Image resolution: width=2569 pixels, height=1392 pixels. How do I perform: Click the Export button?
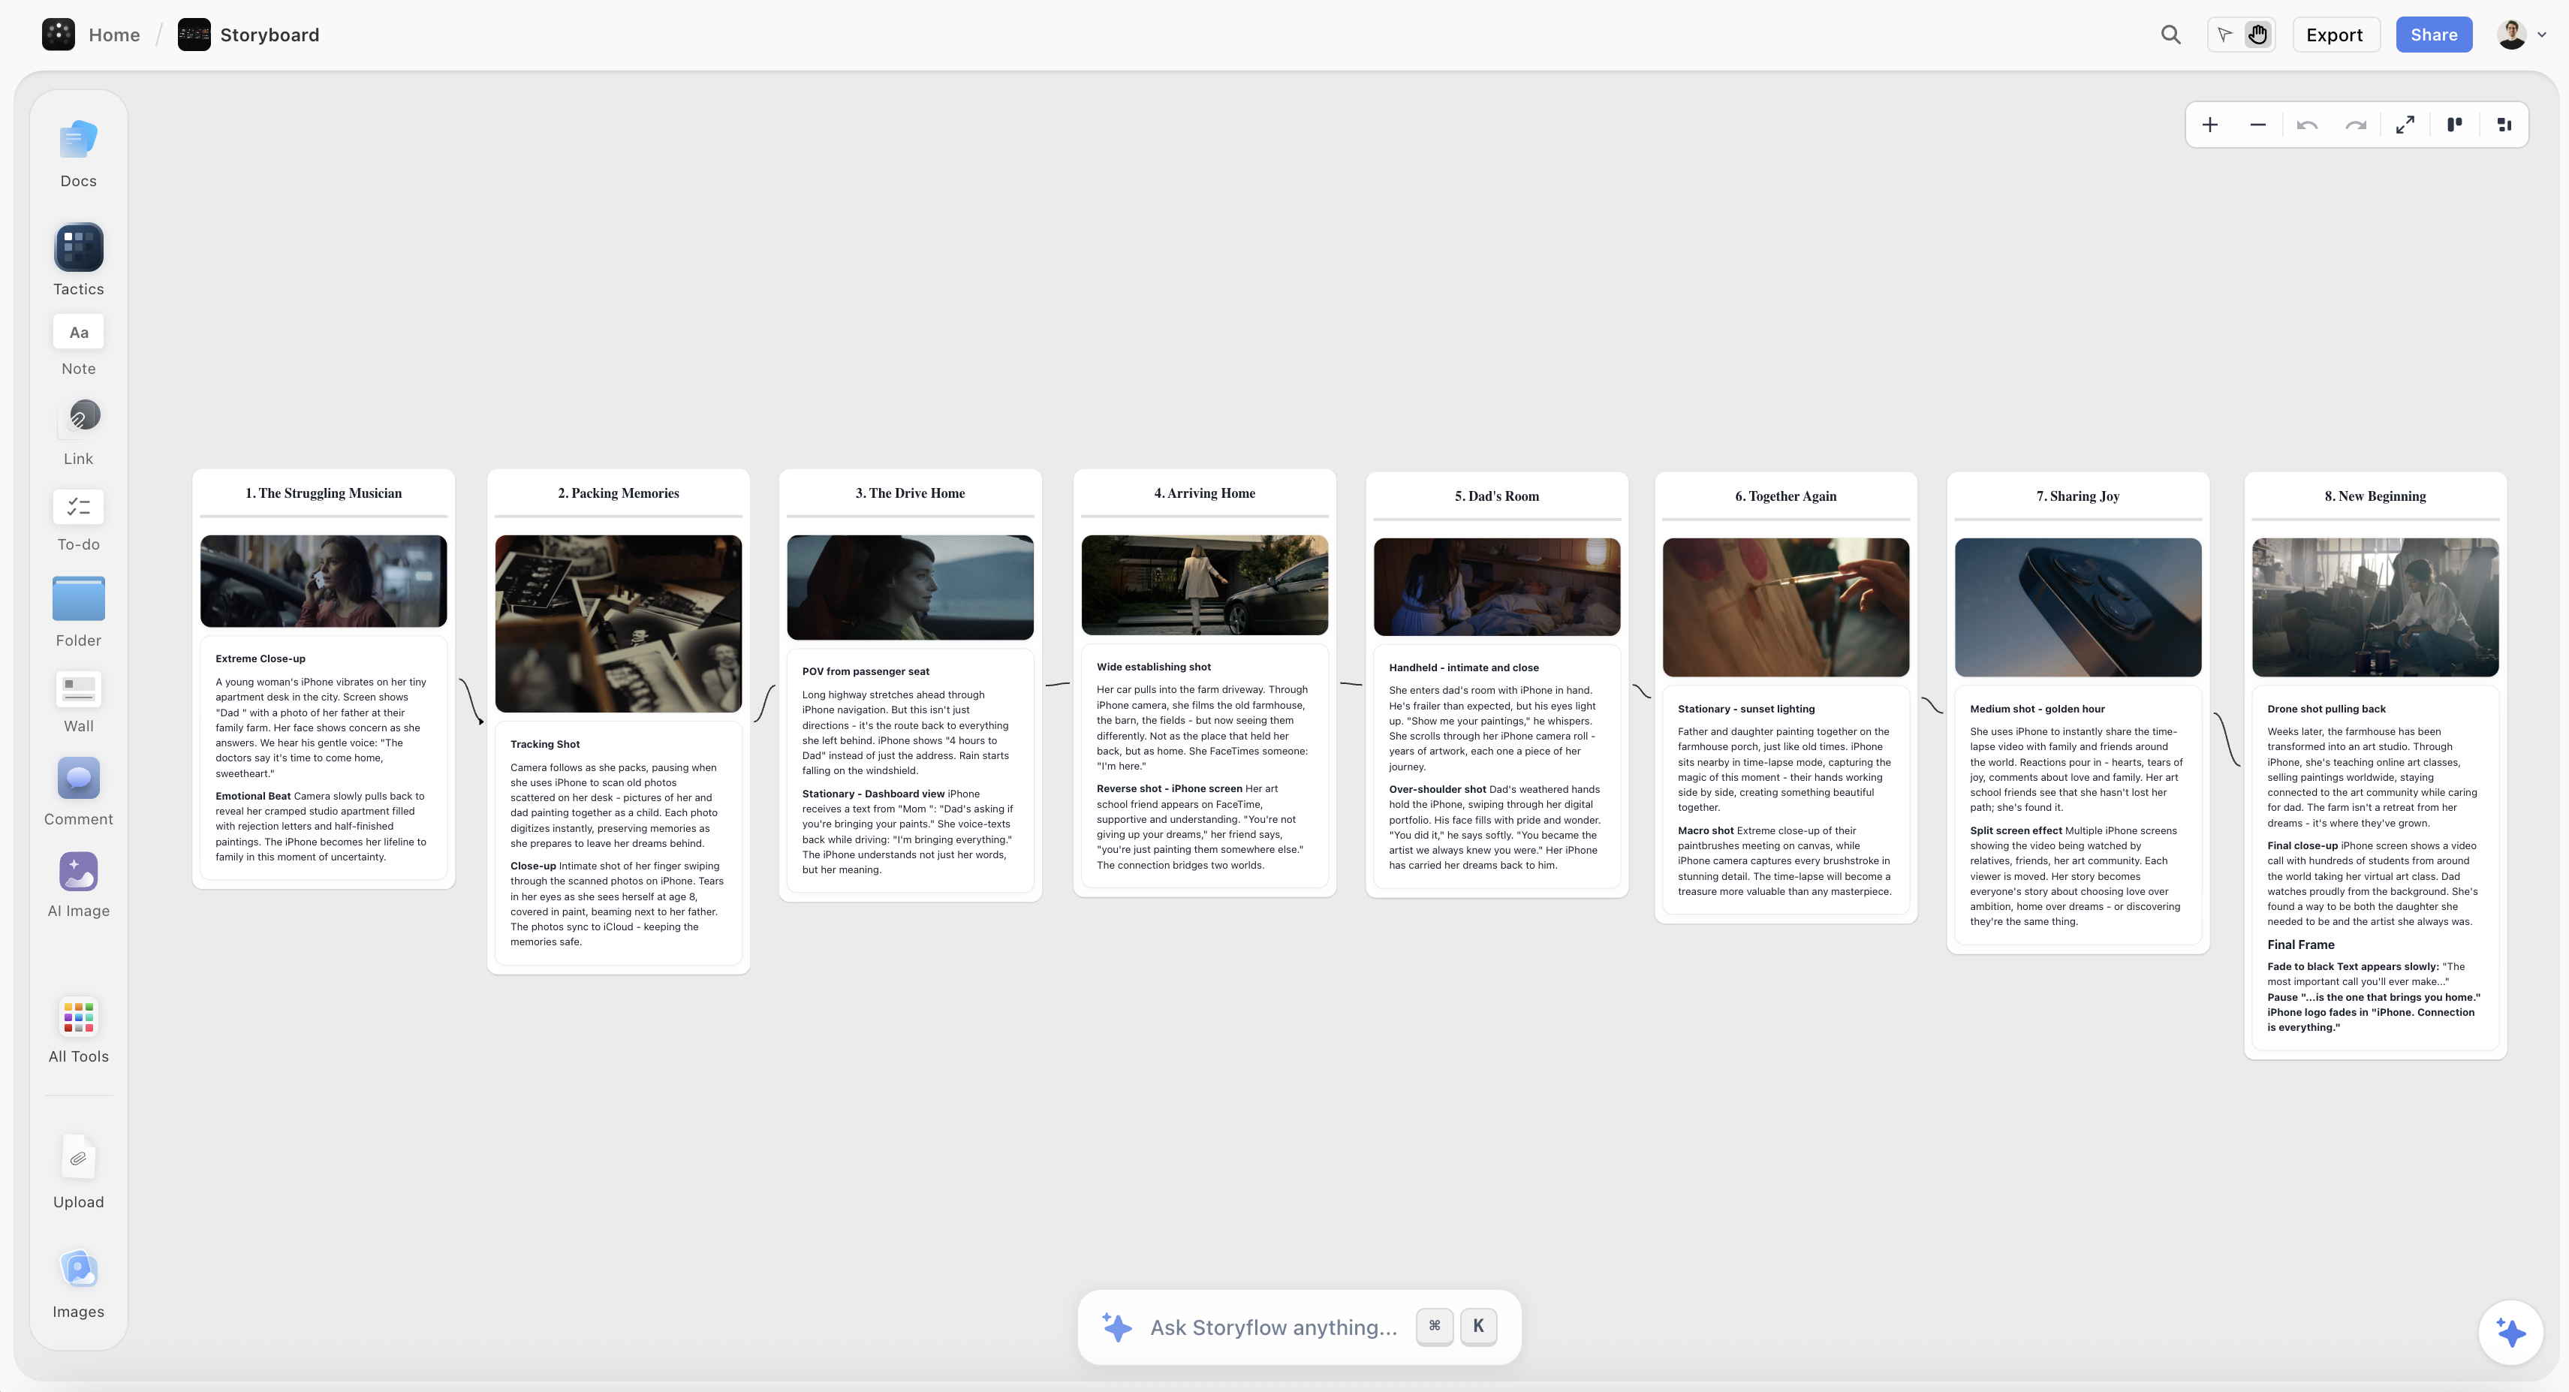point(2335,34)
